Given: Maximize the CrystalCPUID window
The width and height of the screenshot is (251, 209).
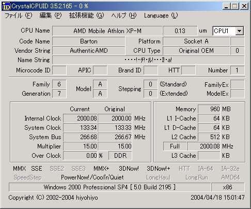Looking at the screenshot, I should coord(234,6).
